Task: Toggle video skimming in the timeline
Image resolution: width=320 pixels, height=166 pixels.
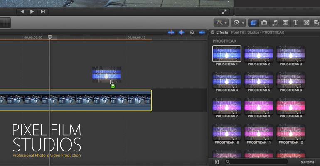Action: pyautogui.click(x=171, y=32)
